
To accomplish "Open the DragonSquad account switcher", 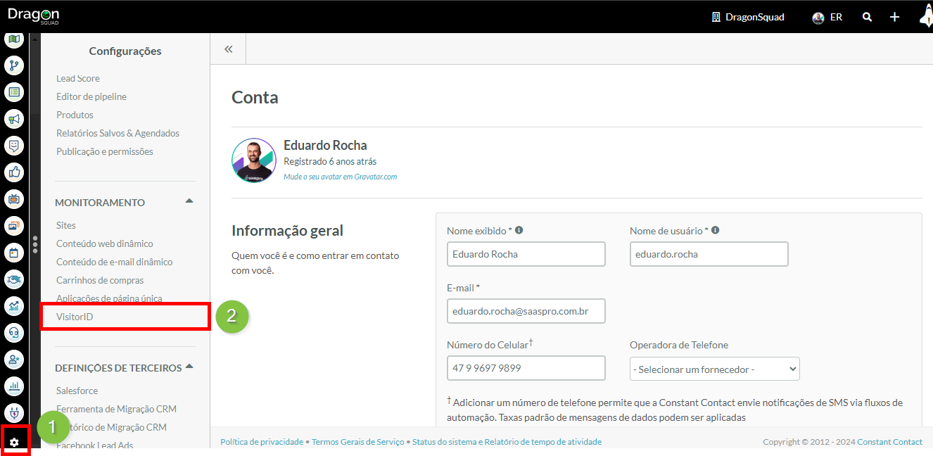I will (x=748, y=17).
